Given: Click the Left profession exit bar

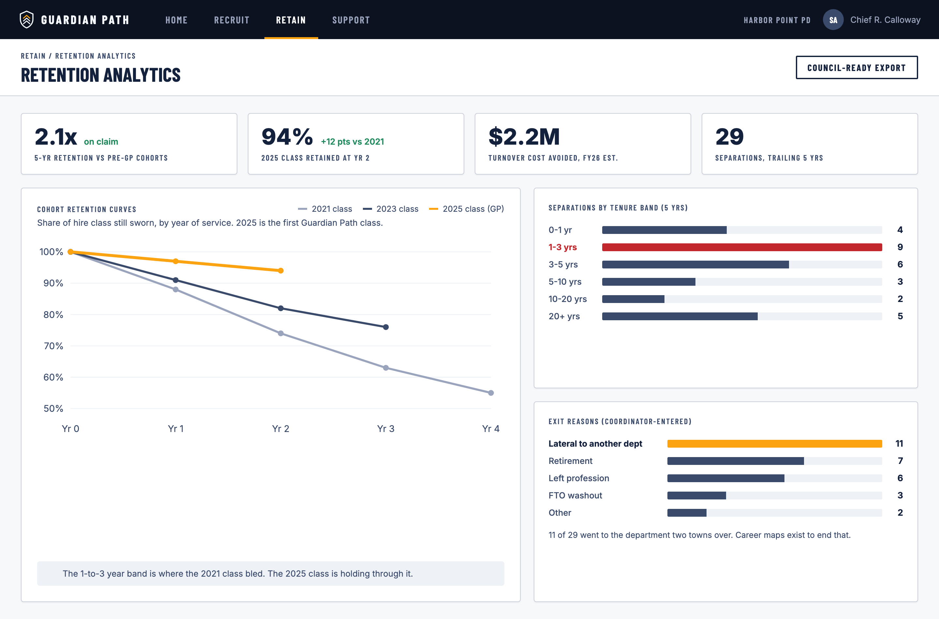Looking at the screenshot, I should pyautogui.click(x=725, y=479).
